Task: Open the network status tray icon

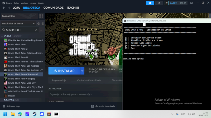Action: point(189,114)
